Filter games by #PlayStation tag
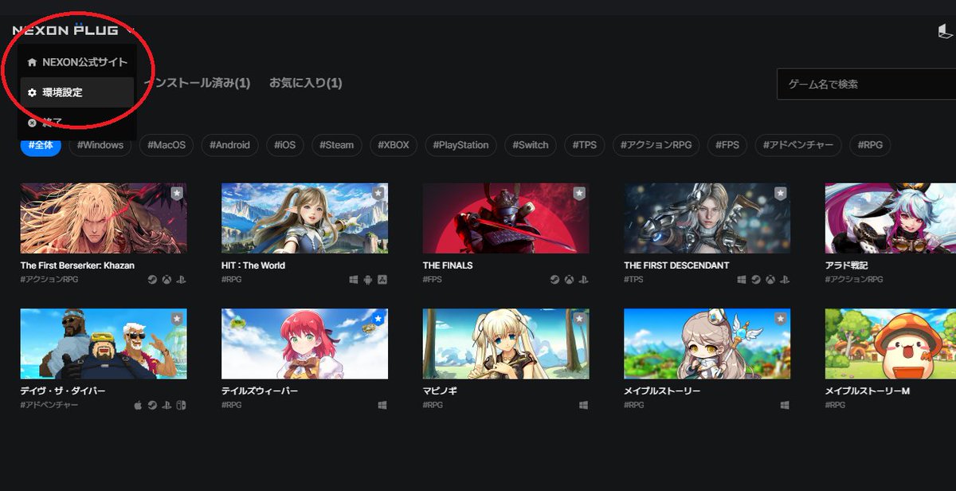Screen dimensions: 956x491 click(x=461, y=145)
